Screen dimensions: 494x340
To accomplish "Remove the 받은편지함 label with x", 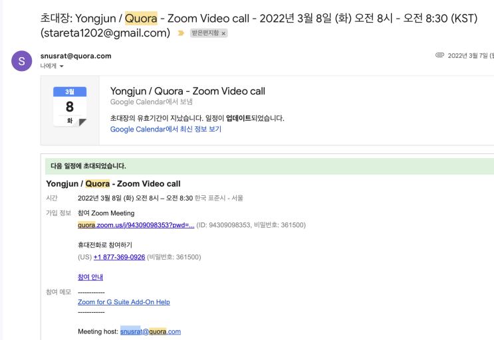I will click(x=223, y=33).
